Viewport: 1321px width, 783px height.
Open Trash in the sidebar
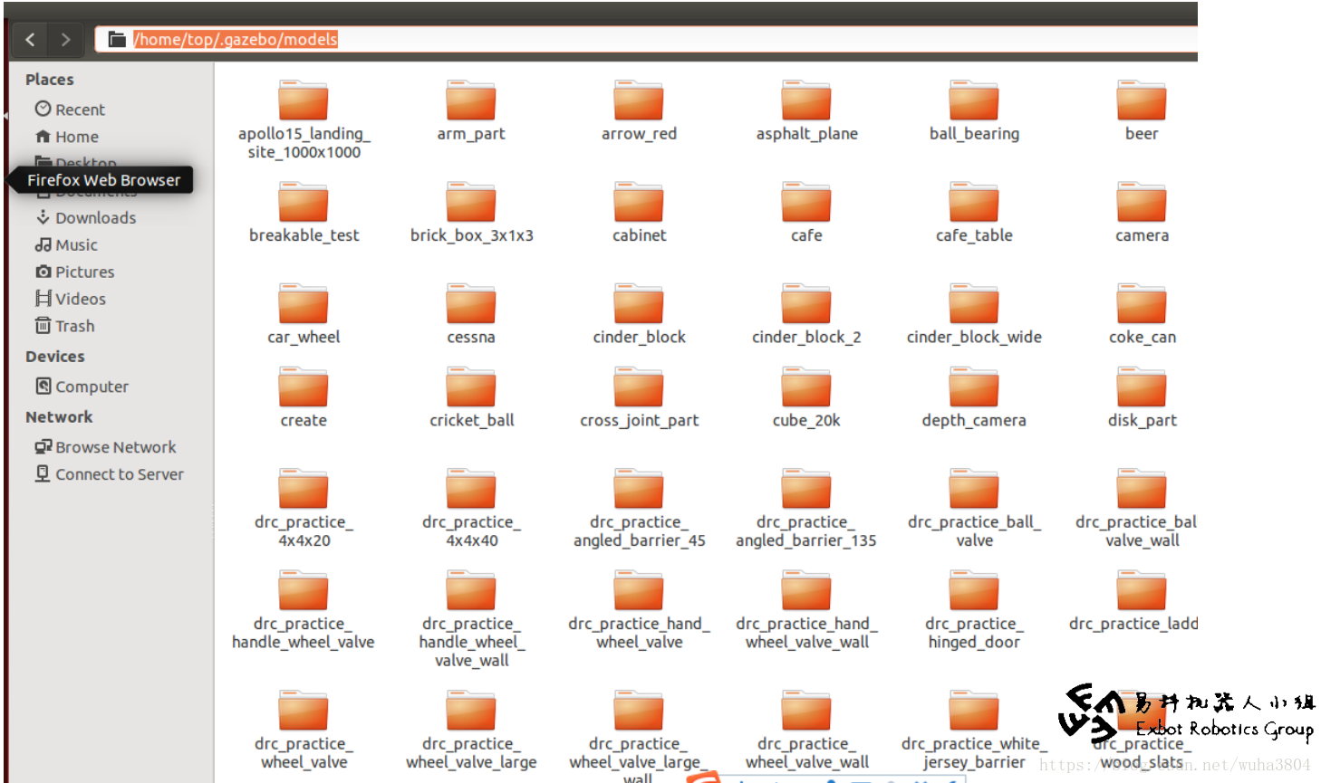coord(64,326)
